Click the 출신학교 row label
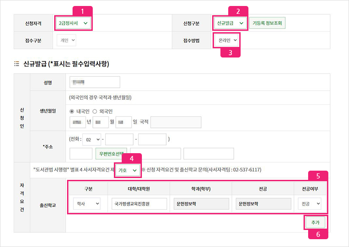Screen dimensions: 349x247 click(x=48, y=205)
